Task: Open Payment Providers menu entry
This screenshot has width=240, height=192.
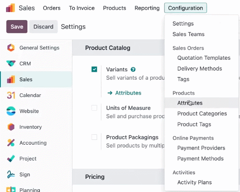Action: [x=201, y=148]
